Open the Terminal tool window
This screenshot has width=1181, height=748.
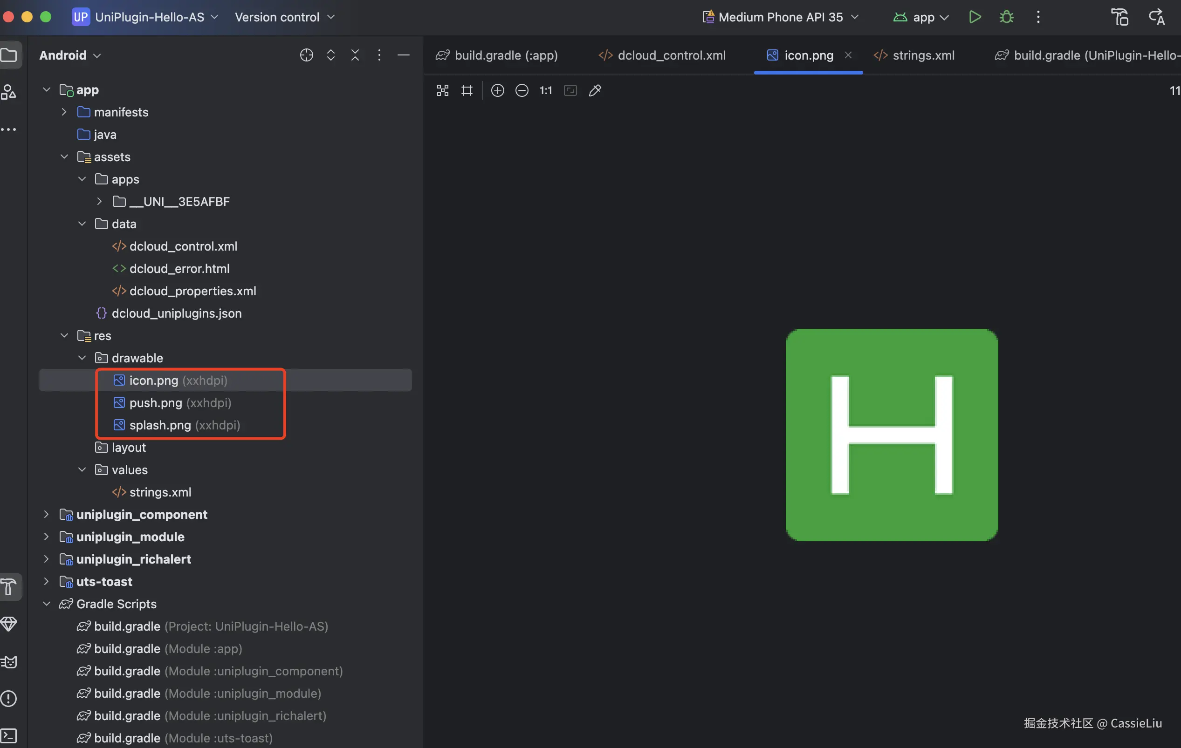9,735
